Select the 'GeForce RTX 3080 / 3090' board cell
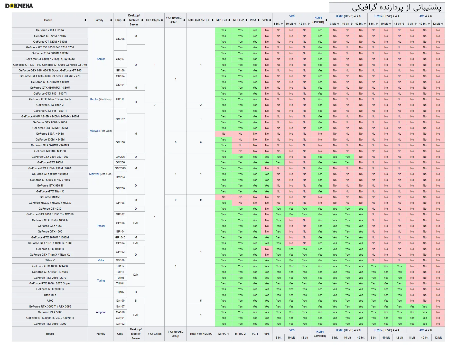The height and width of the screenshot is (354, 457). [50, 324]
